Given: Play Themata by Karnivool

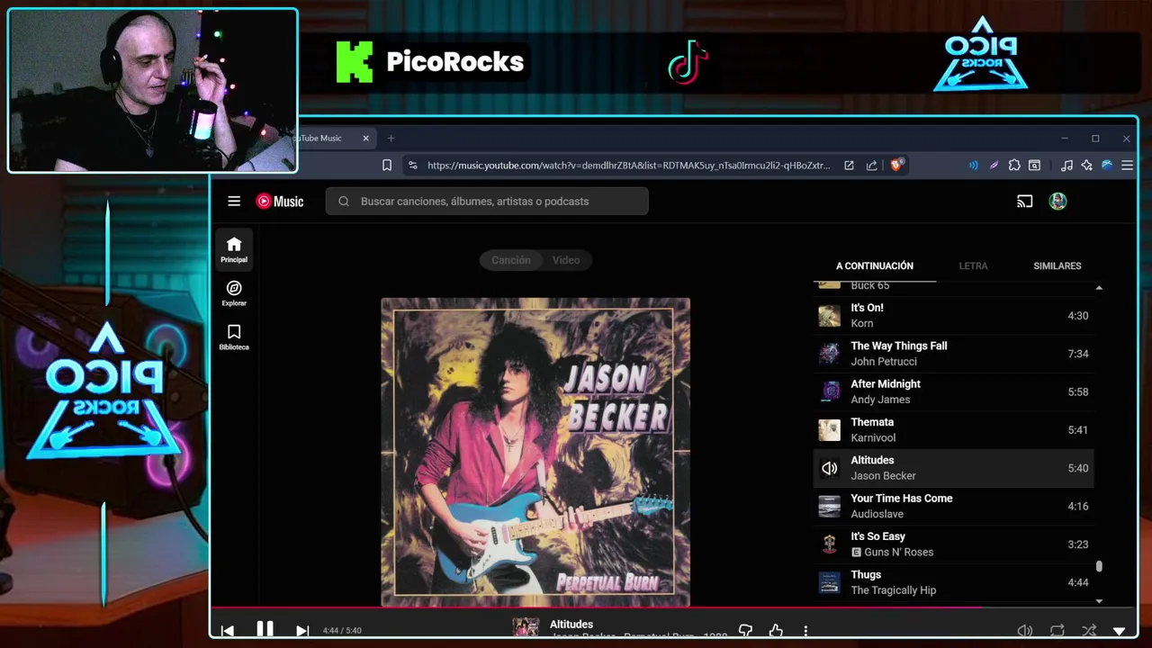Looking at the screenshot, I should [x=953, y=430].
